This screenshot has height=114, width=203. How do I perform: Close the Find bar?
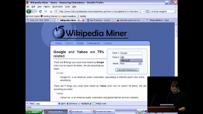(27, 104)
